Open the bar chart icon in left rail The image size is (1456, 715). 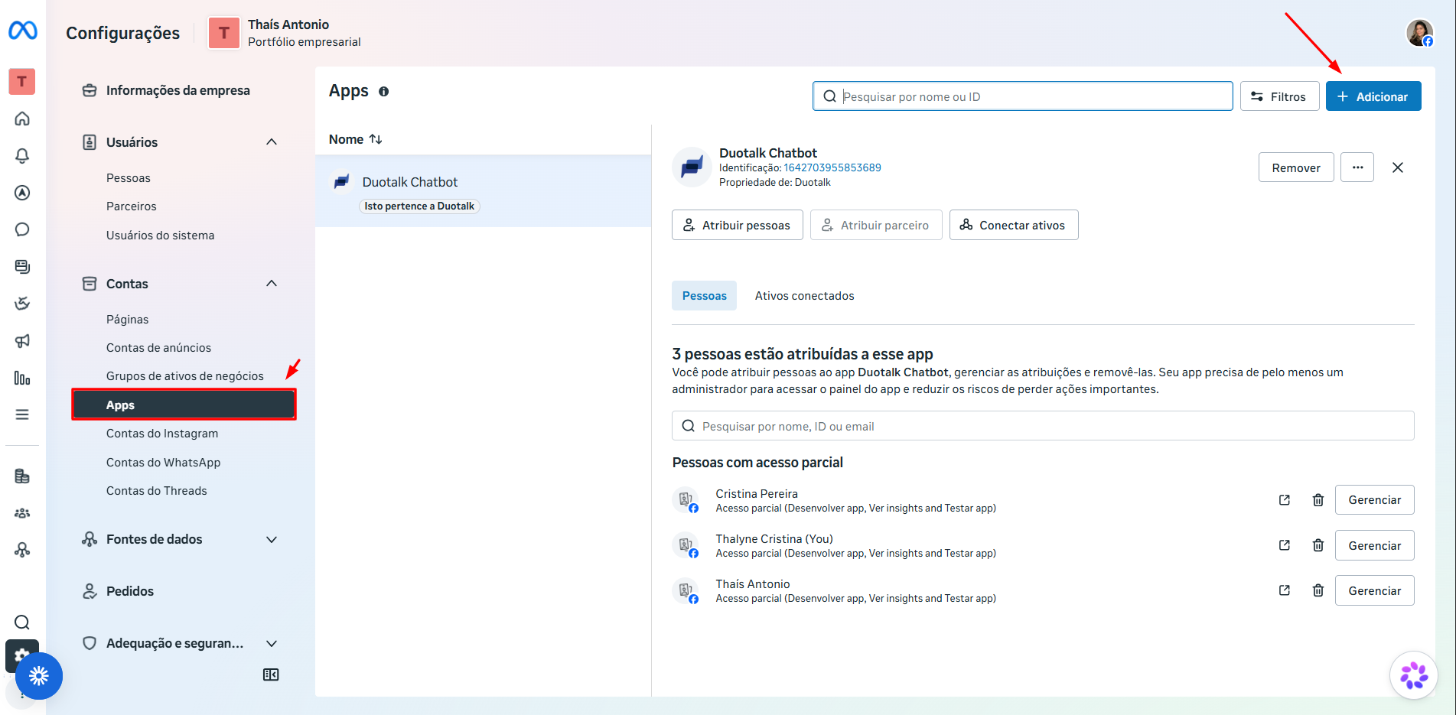22,378
